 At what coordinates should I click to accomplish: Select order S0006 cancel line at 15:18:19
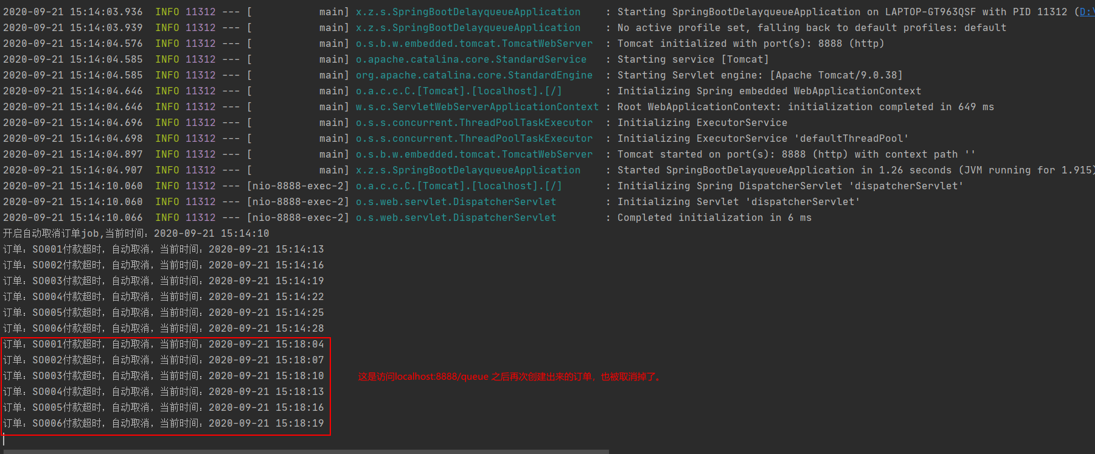164,424
